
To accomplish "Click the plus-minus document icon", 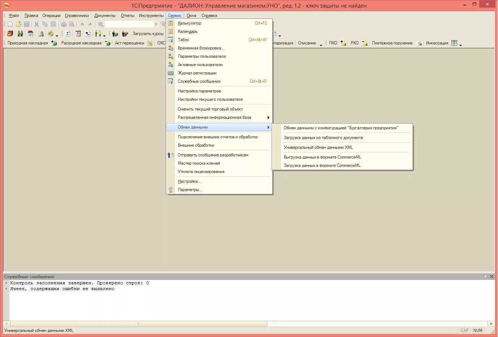I will (88, 34).
